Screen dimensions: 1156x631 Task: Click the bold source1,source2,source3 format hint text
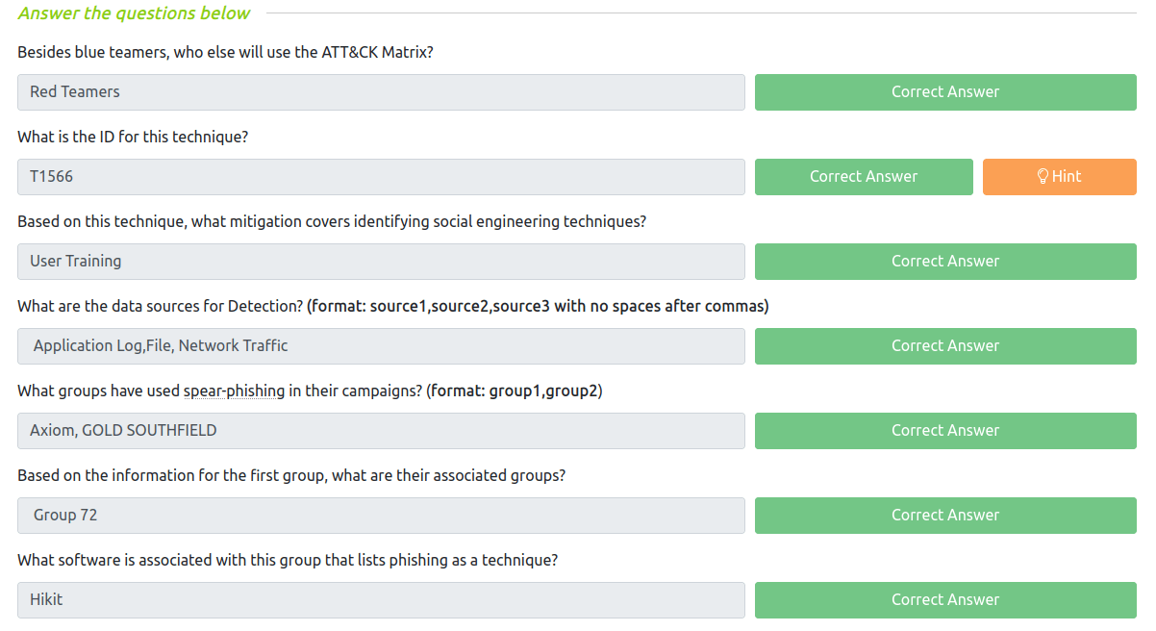click(x=538, y=307)
